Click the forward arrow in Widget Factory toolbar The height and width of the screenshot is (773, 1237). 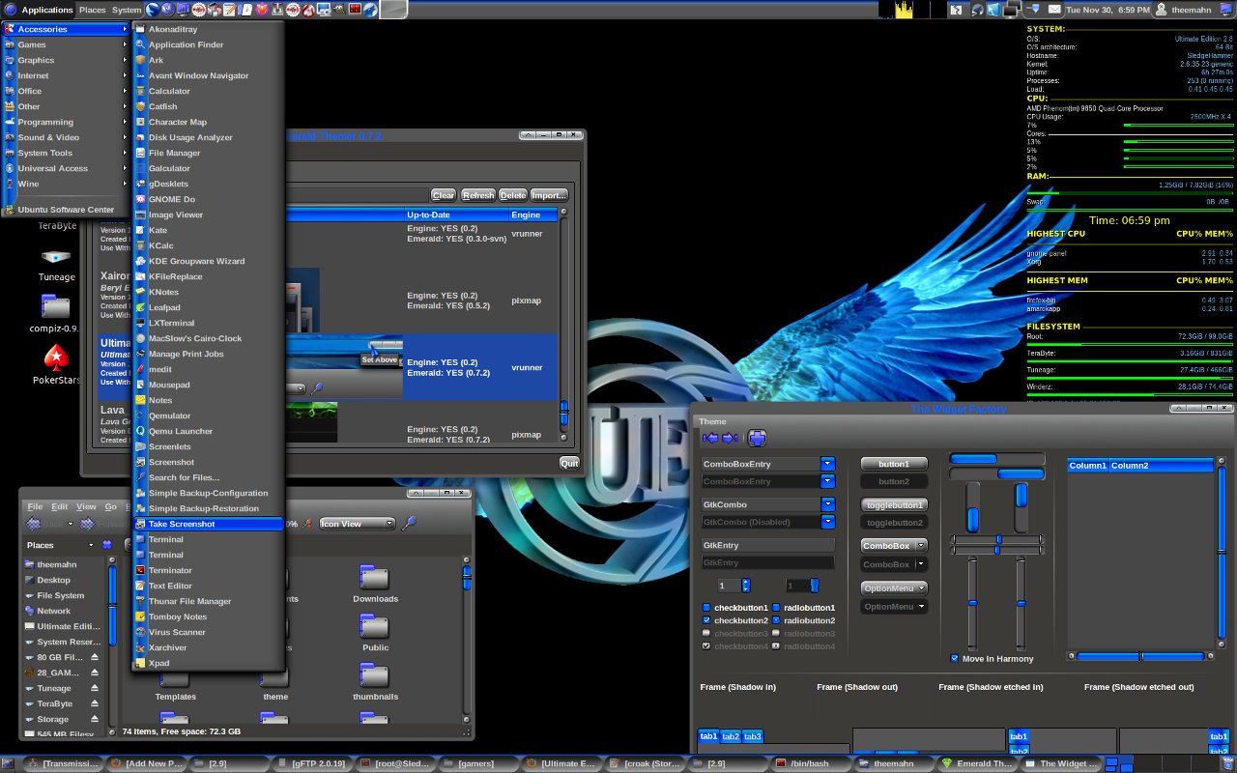point(731,439)
